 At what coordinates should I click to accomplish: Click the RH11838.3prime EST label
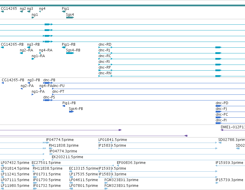point(64,146)
